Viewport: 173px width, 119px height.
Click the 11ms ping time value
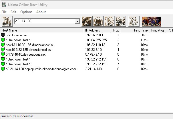[144, 40]
